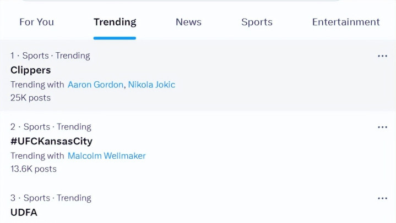Go to the News tab

[x=188, y=22]
